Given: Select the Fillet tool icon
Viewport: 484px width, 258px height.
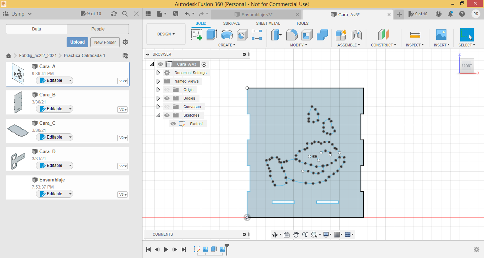Looking at the screenshot, I should [x=292, y=35].
